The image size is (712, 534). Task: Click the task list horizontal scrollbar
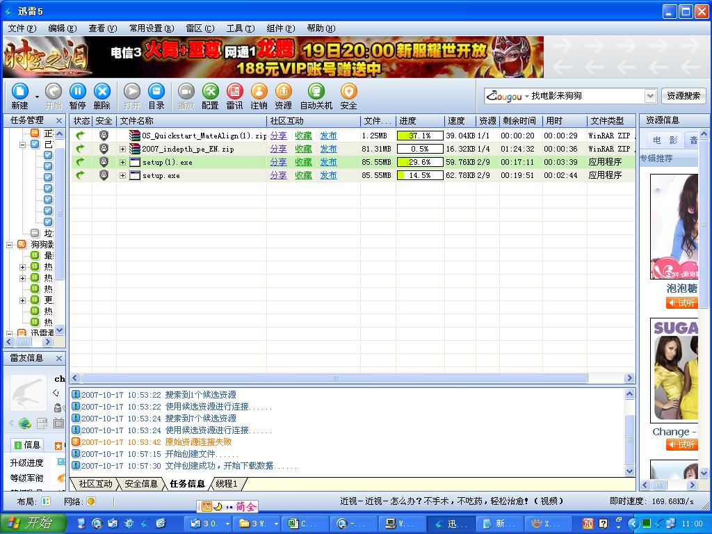(x=334, y=378)
